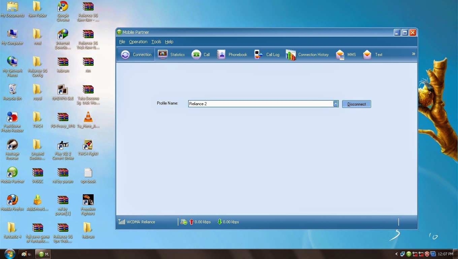The image size is (458, 259).
Task: Select the 'royal' folder
Action: [x=37, y=92]
